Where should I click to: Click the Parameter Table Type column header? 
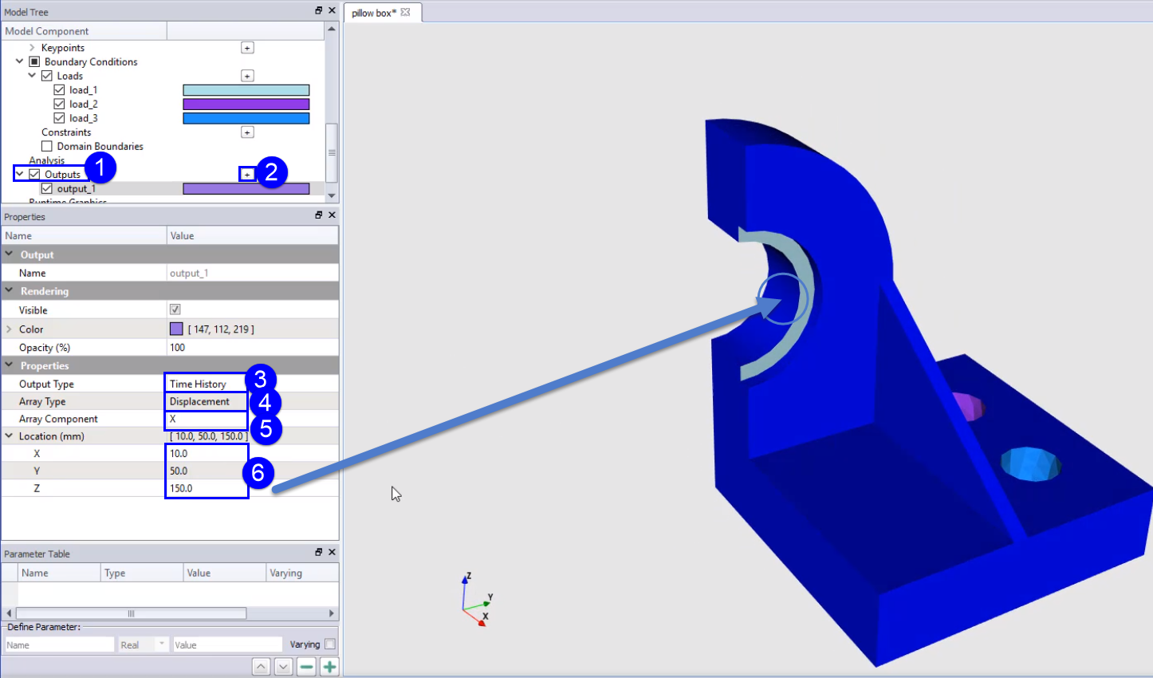coord(141,573)
